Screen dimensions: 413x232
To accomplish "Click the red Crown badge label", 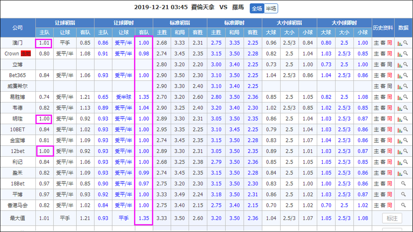I will tap(26, 54).
